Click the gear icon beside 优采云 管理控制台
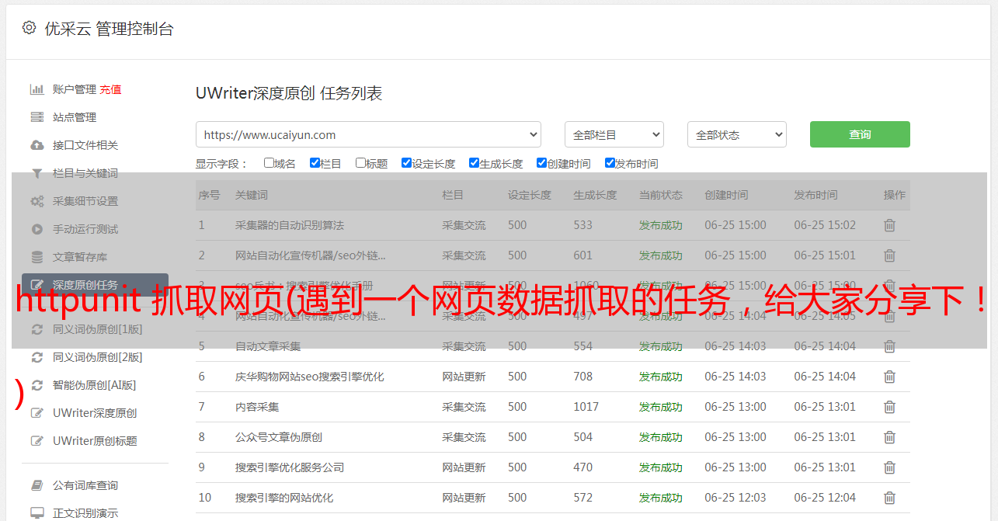 (x=29, y=29)
